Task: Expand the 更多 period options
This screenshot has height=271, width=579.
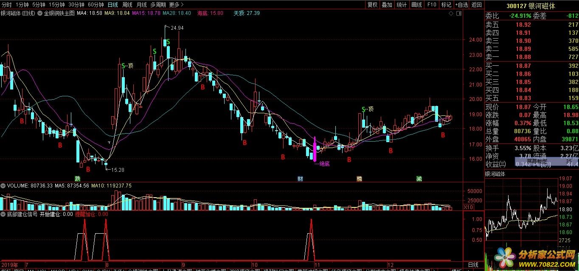Action: click(x=176, y=5)
